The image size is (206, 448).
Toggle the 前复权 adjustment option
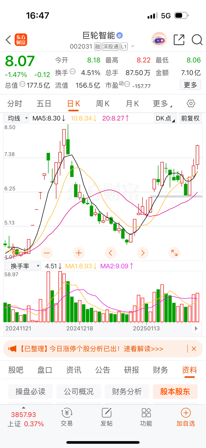(x=190, y=118)
